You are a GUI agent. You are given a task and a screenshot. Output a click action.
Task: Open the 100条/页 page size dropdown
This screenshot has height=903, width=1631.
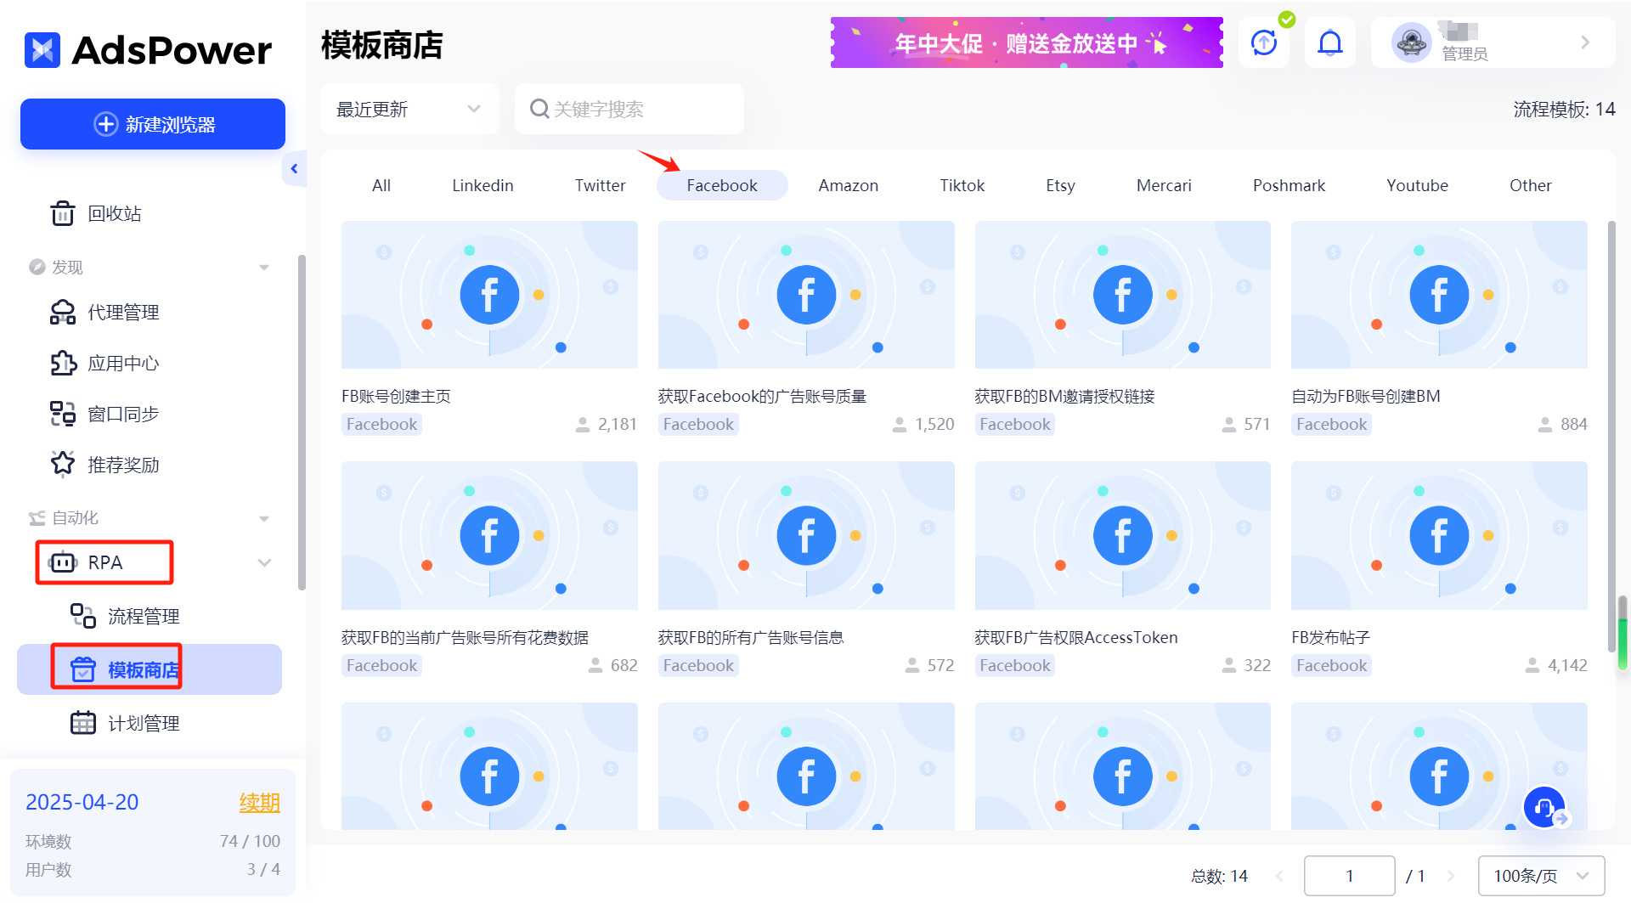click(x=1541, y=876)
